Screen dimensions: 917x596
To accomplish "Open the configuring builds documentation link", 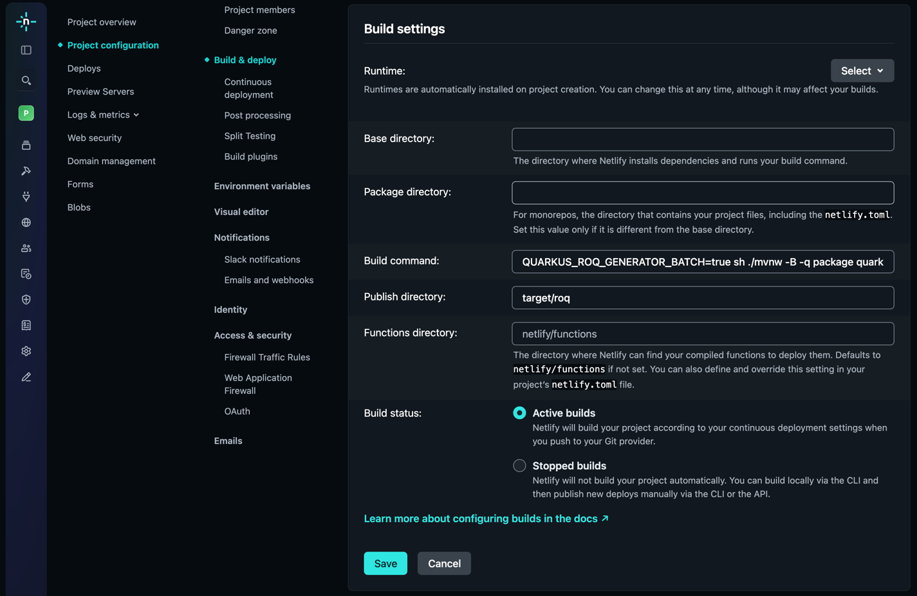I will coord(481,518).
